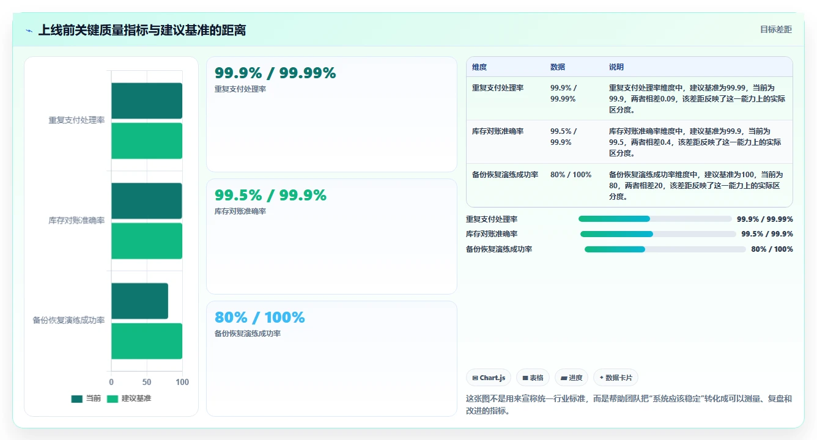This screenshot has height=440, width=817.
Task: Click the title 上线前关键质量指标与建议基准的距离
Action: pos(142,30)
